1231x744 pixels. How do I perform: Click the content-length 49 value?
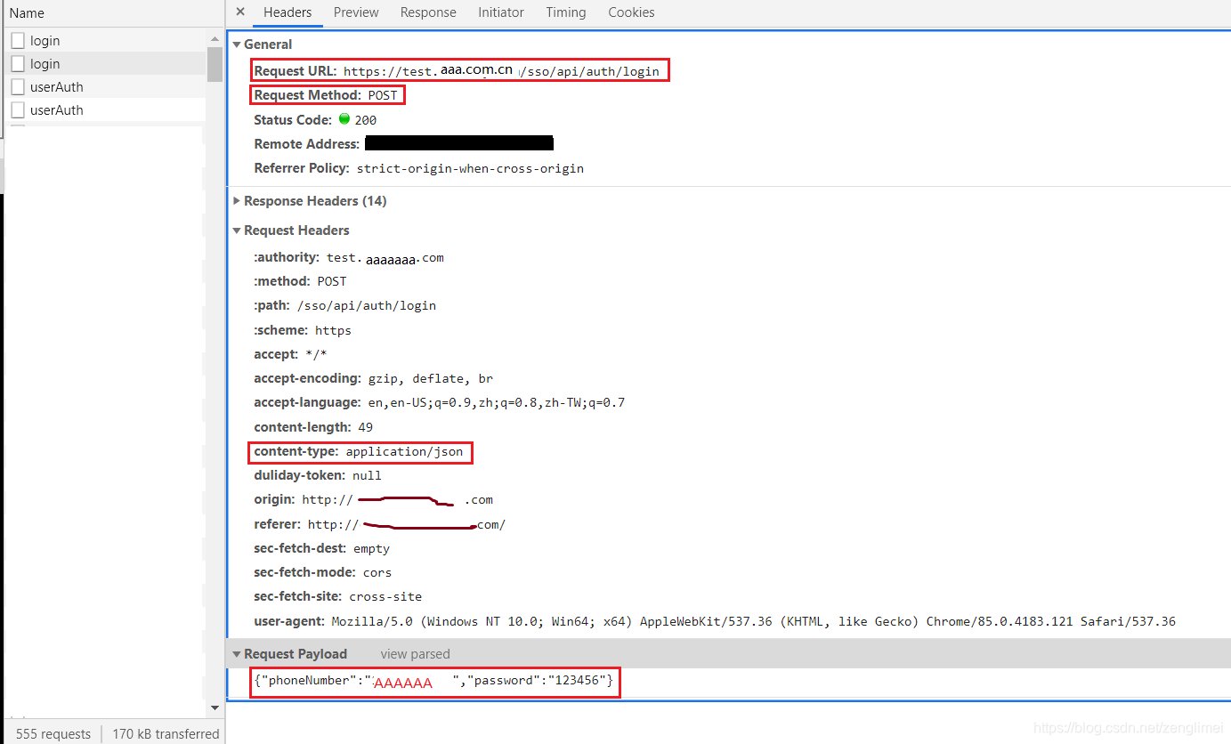tap(365, 427)
